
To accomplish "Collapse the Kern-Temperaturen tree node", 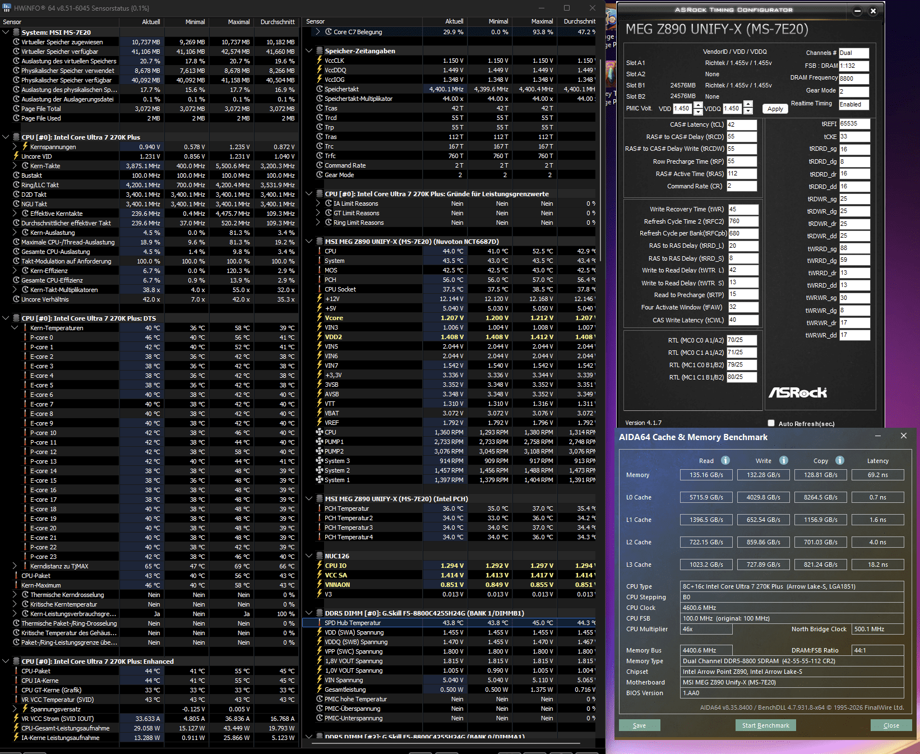I will [x=15, y=328].
